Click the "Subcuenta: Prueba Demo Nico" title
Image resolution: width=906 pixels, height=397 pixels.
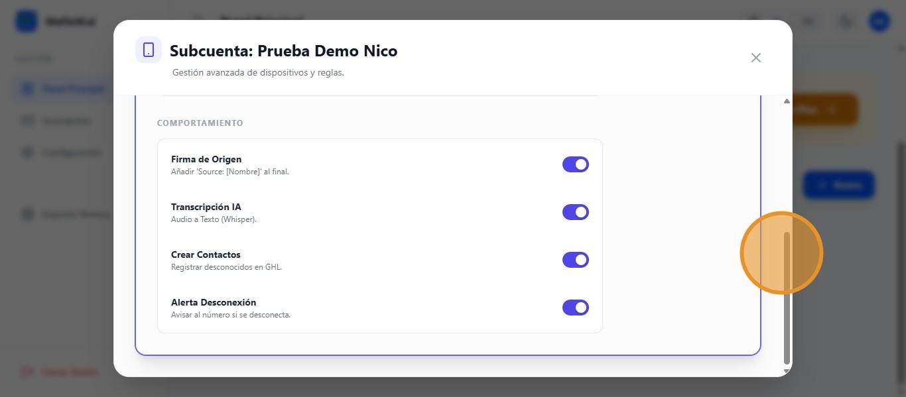[x=283, y=51]
